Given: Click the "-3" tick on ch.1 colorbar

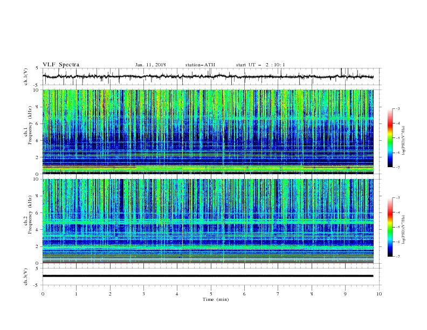Looking at the screenshot, I should click(397, 108).
